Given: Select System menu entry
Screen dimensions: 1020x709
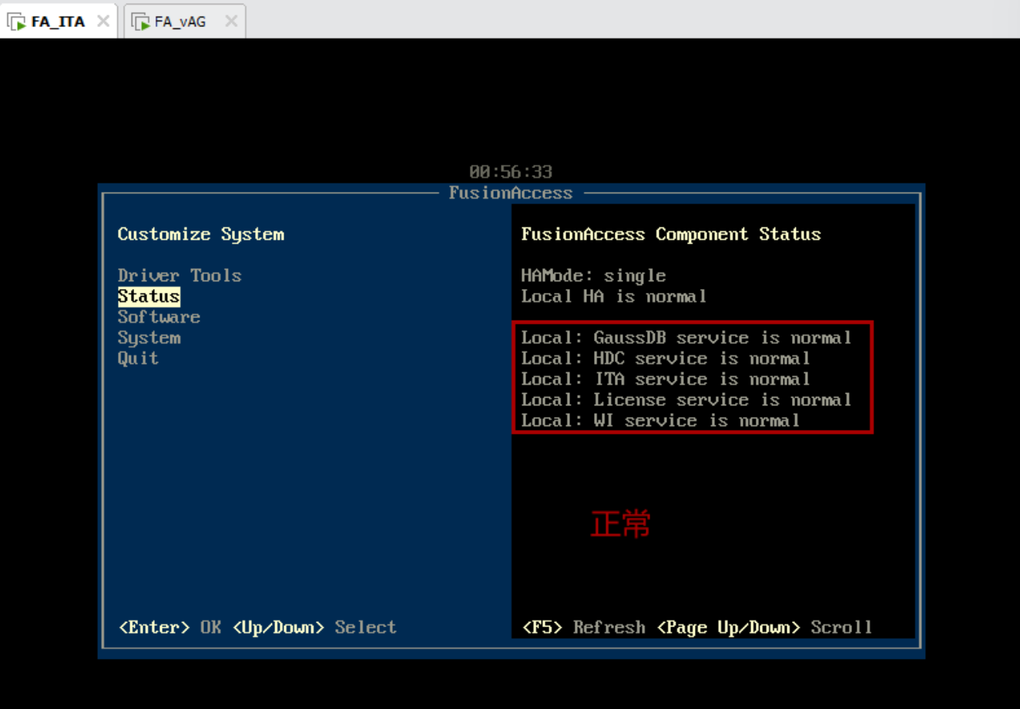Looking at the screenshot, I should (149, 338).
